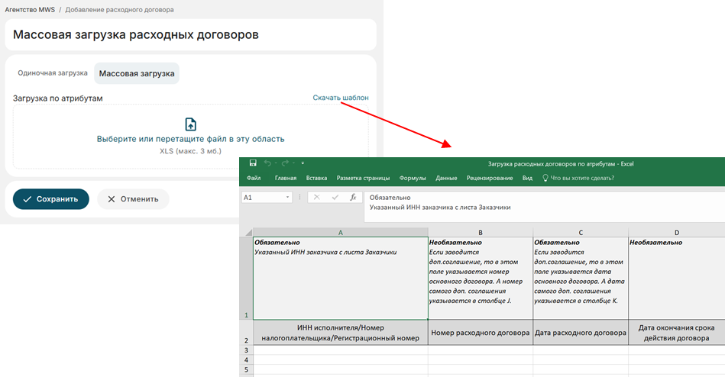The height and width of the screenshot is (377, 725).
Task: Click the Excel save icon
Action: pyautogui.click(x=253, y=163)
